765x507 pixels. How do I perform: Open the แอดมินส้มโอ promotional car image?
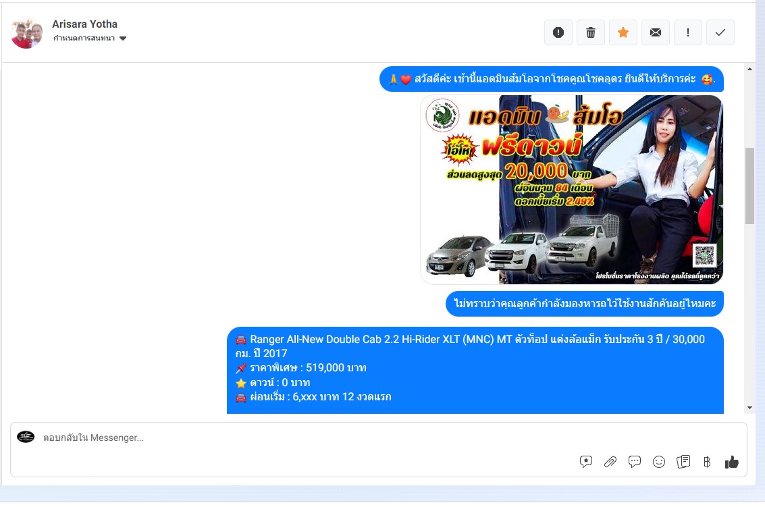point(571,189)
